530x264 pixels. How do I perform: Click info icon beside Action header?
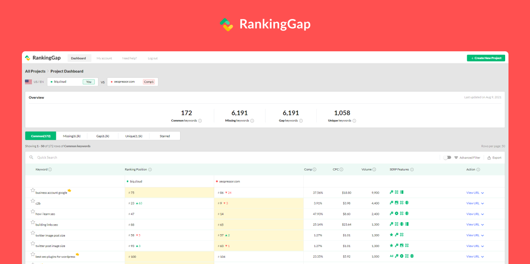(x=478, y=169)
